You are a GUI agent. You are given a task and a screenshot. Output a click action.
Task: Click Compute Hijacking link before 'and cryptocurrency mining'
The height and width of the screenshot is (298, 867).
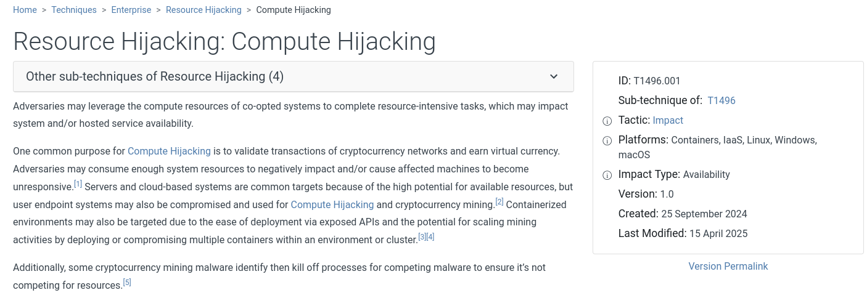(332, 204)
